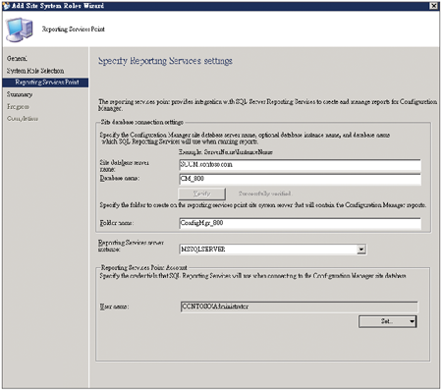This screenshot has width=442, height=391.
Task: Click Completion step in sidebar
Action: pyautogui.click(x=23, y=119)
